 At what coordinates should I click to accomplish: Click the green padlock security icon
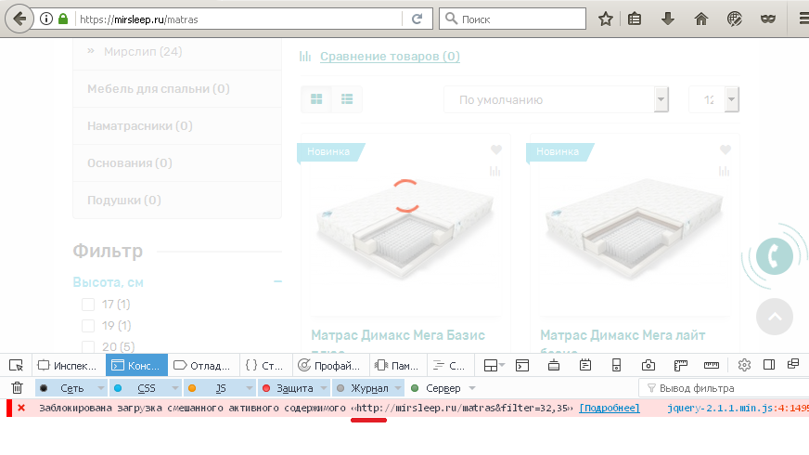point(63,19)
